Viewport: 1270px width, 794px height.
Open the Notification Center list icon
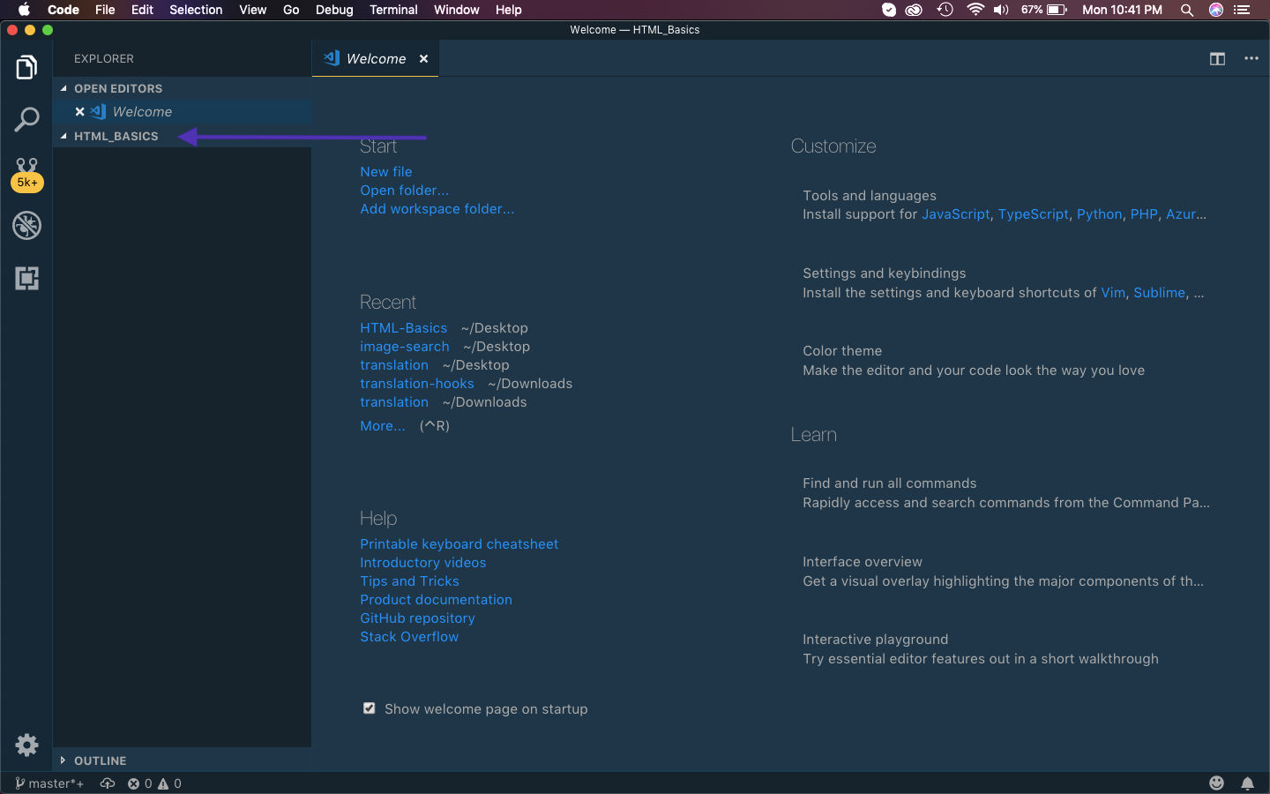coord(1242,10)
